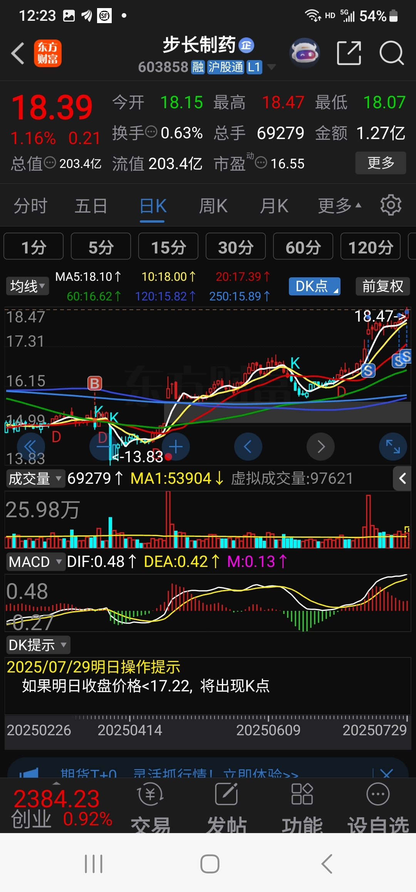
Task: Select the 60分 period button
Action: (x=303, y=246)
